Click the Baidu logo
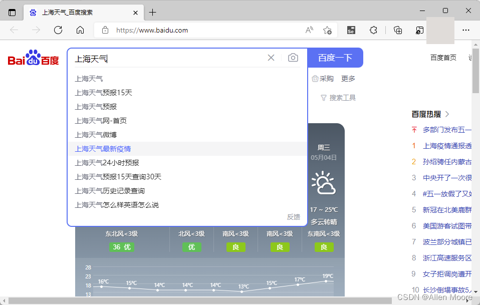 [34, 58]
